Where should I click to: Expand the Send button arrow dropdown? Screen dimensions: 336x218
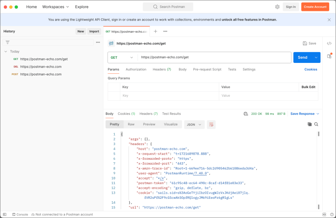[316, 57]
